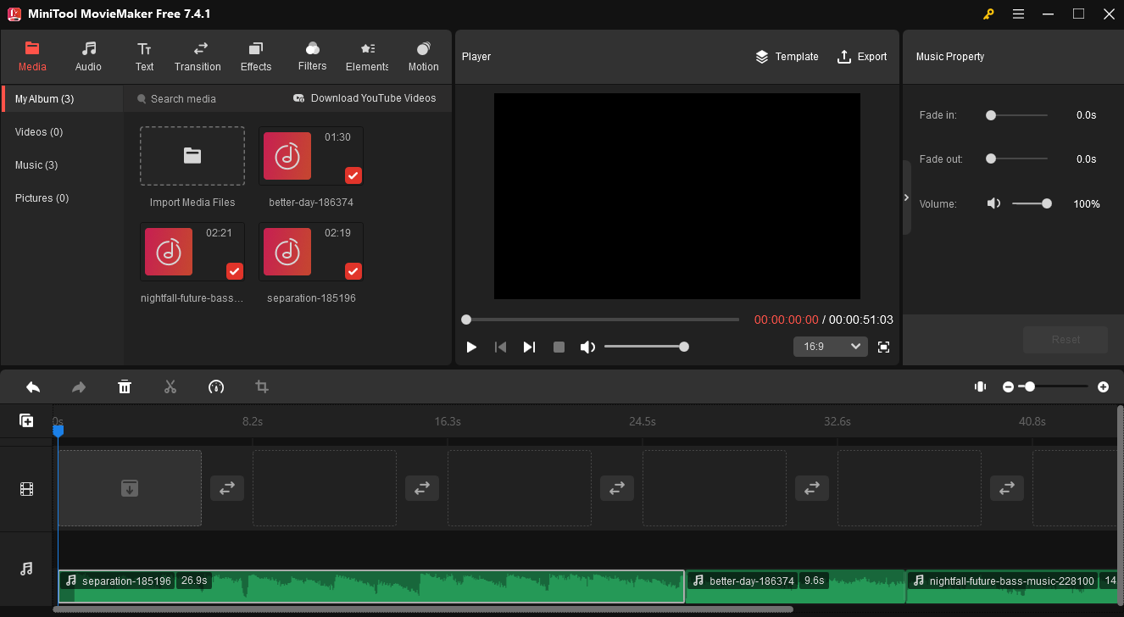Split clip with scissors tool
1124x617 pixels.
[170, 387]
